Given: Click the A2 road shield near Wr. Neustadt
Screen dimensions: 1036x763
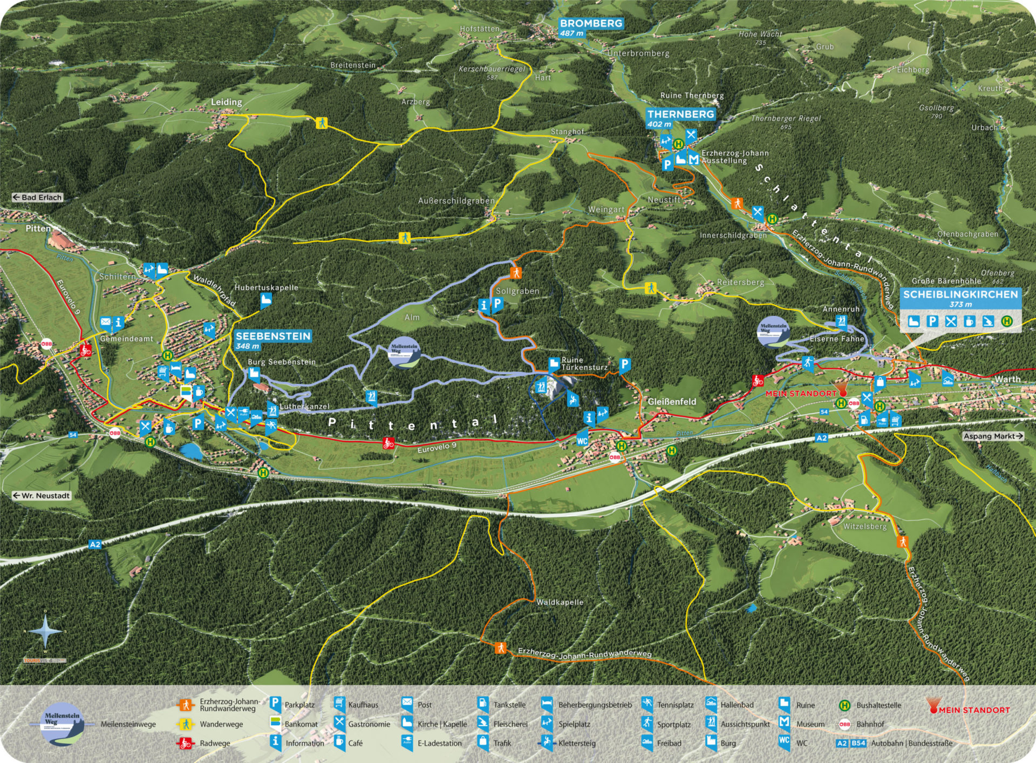Looking at the screenshot, I should point(95,545).
